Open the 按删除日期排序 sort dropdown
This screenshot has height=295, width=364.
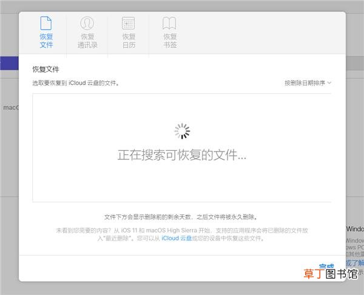pyautogui.click(x=308, y=83)
